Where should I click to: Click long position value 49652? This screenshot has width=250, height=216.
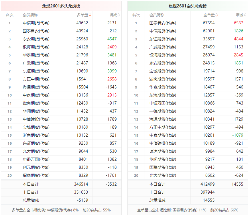click(x=82, y=23)
